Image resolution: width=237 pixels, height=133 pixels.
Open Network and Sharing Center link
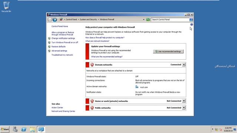coord(63,111)
